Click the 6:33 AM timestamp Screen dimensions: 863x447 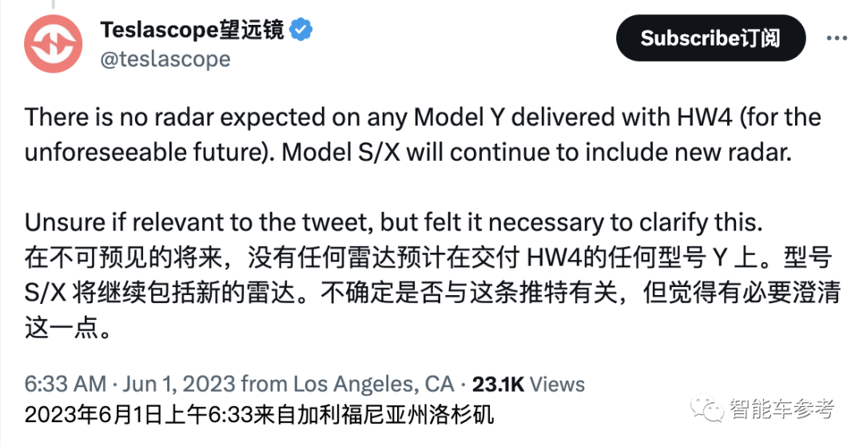click(x=66, y=384)
